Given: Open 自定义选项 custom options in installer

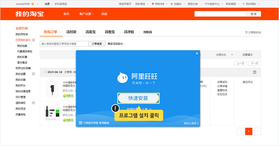Looking at the screenshot, I should [x=191, y=123].
